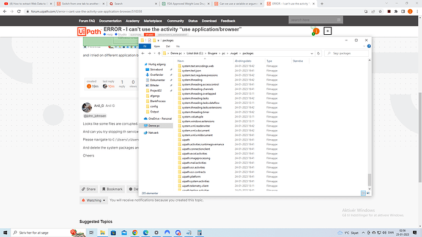Select the uipath folder icon

tap(180, 140)
